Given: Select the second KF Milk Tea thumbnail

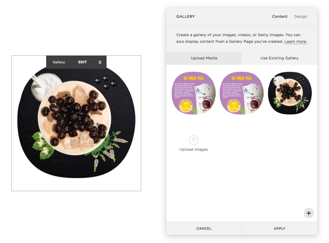Looking at the screenshot, I should click(242, 93).
